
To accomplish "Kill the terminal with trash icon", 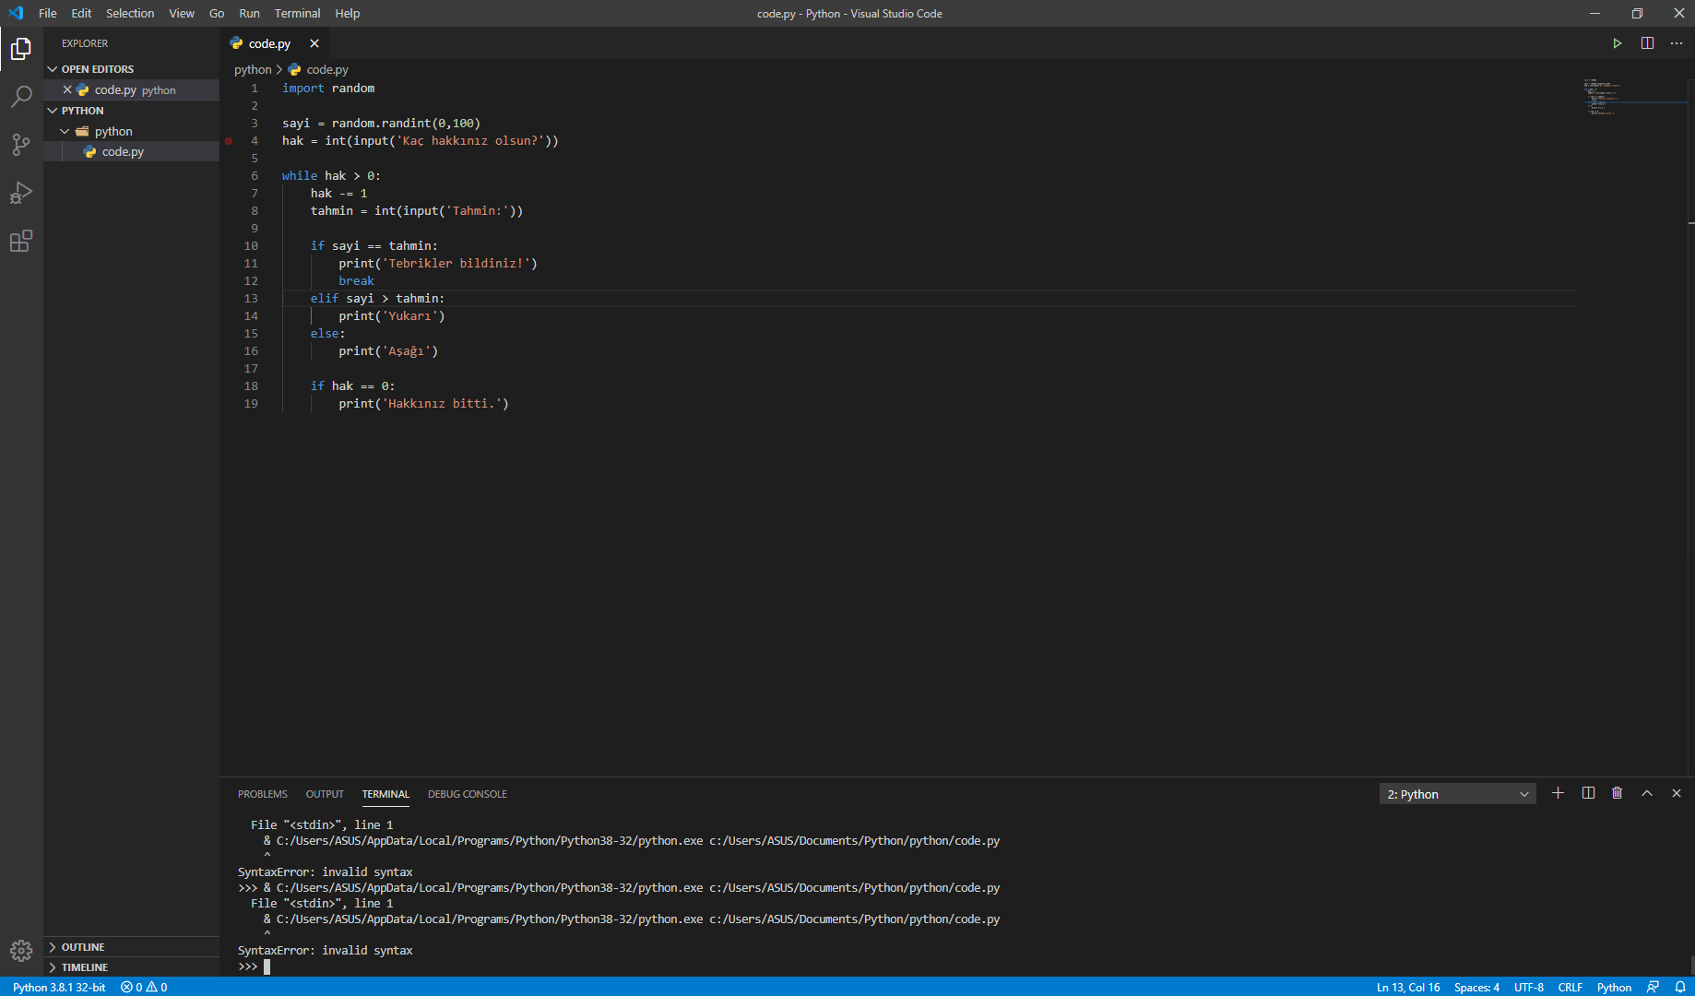I will tap(1617, 793).
